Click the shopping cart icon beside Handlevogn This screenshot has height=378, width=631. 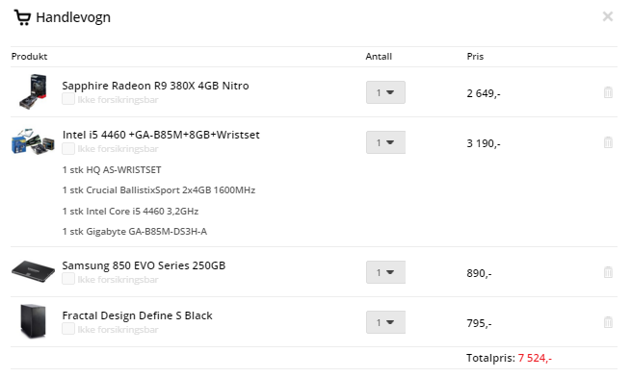(x=22, y=17)
